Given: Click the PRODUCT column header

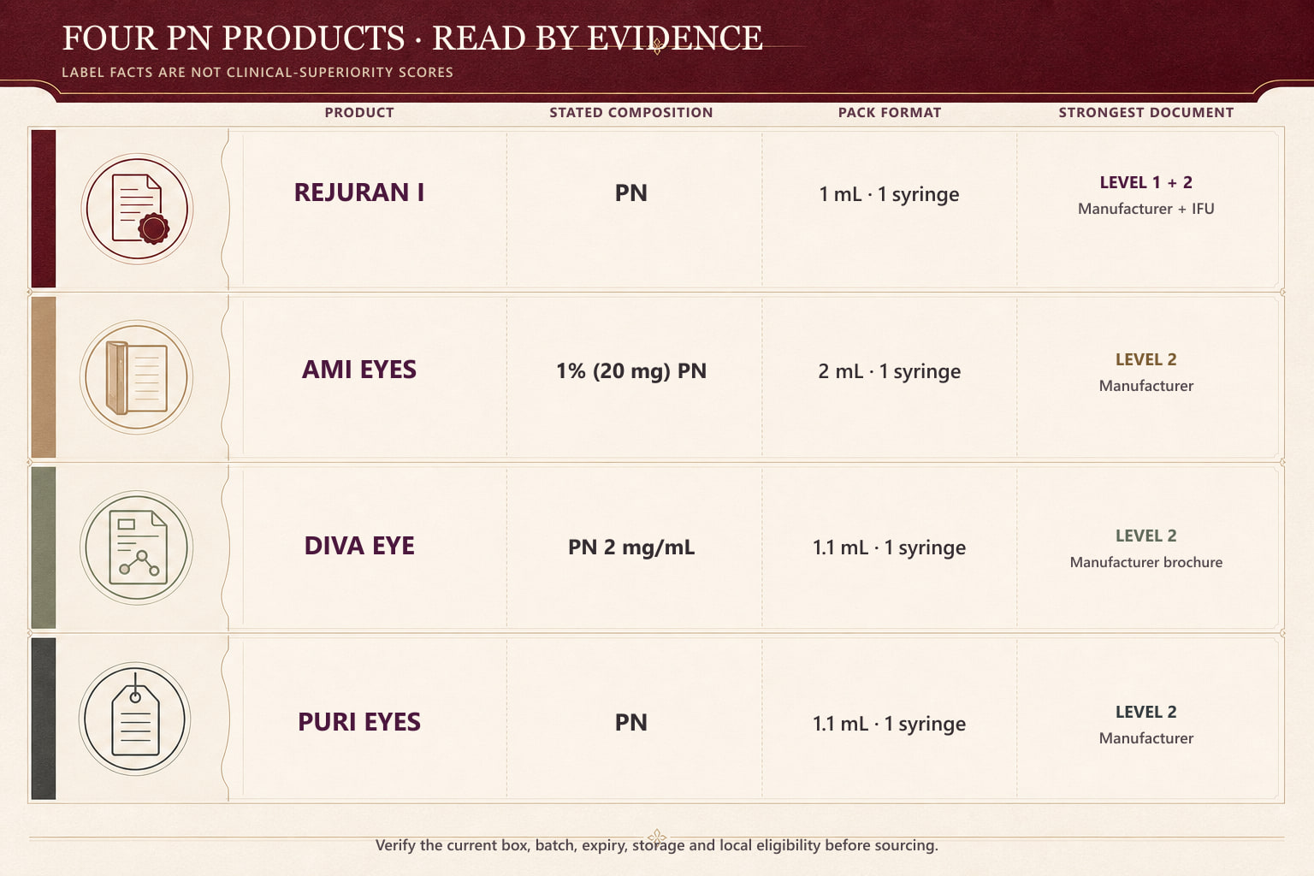Looking at the screenshot, I should 359,112.
